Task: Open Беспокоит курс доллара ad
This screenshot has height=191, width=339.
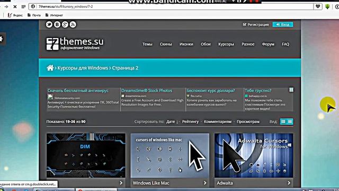Action: tap(211, 91)
